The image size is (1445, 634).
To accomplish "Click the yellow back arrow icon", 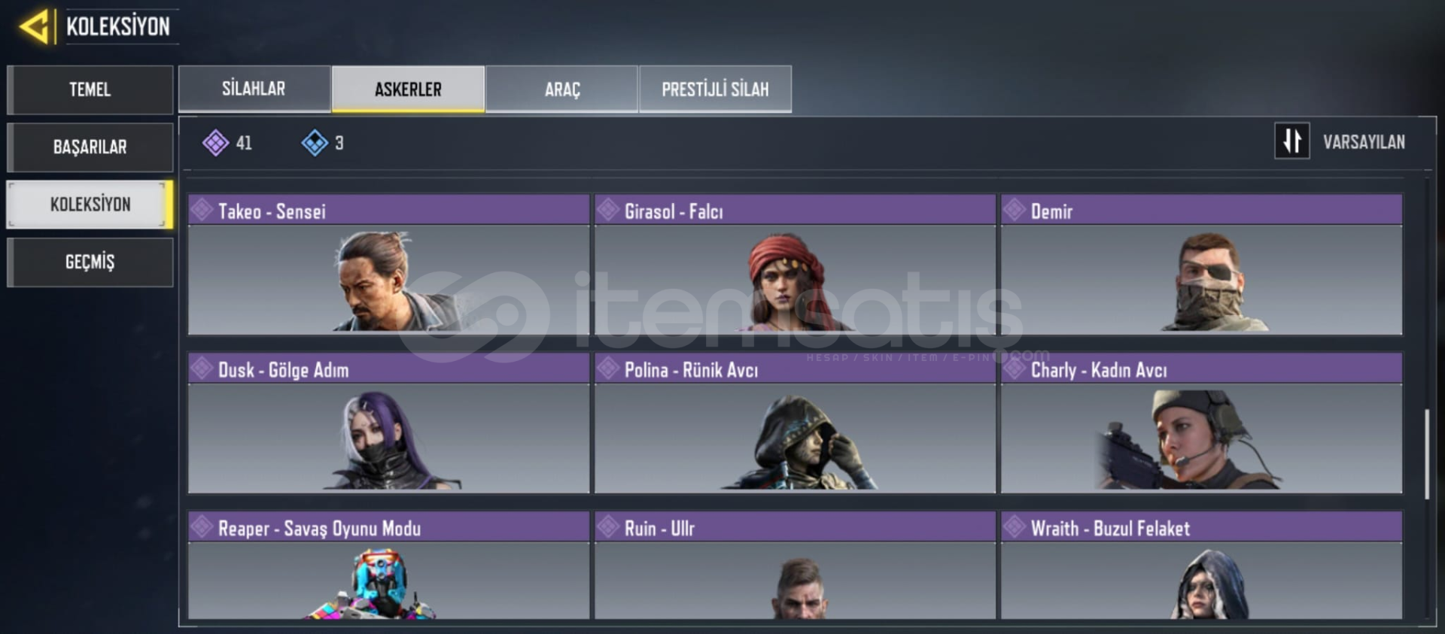I will click(x=35, y=26).
